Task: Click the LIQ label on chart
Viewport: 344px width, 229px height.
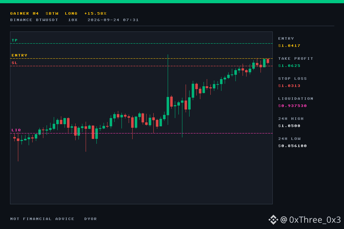Action: (x=16, y=130)
